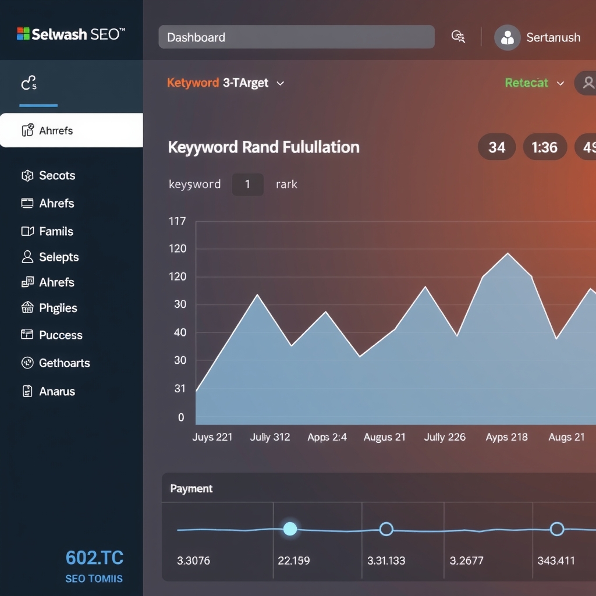Click the SEO TOMIIS footer link
The width and height of the screenshot is (596, 596).
point(94,579)
